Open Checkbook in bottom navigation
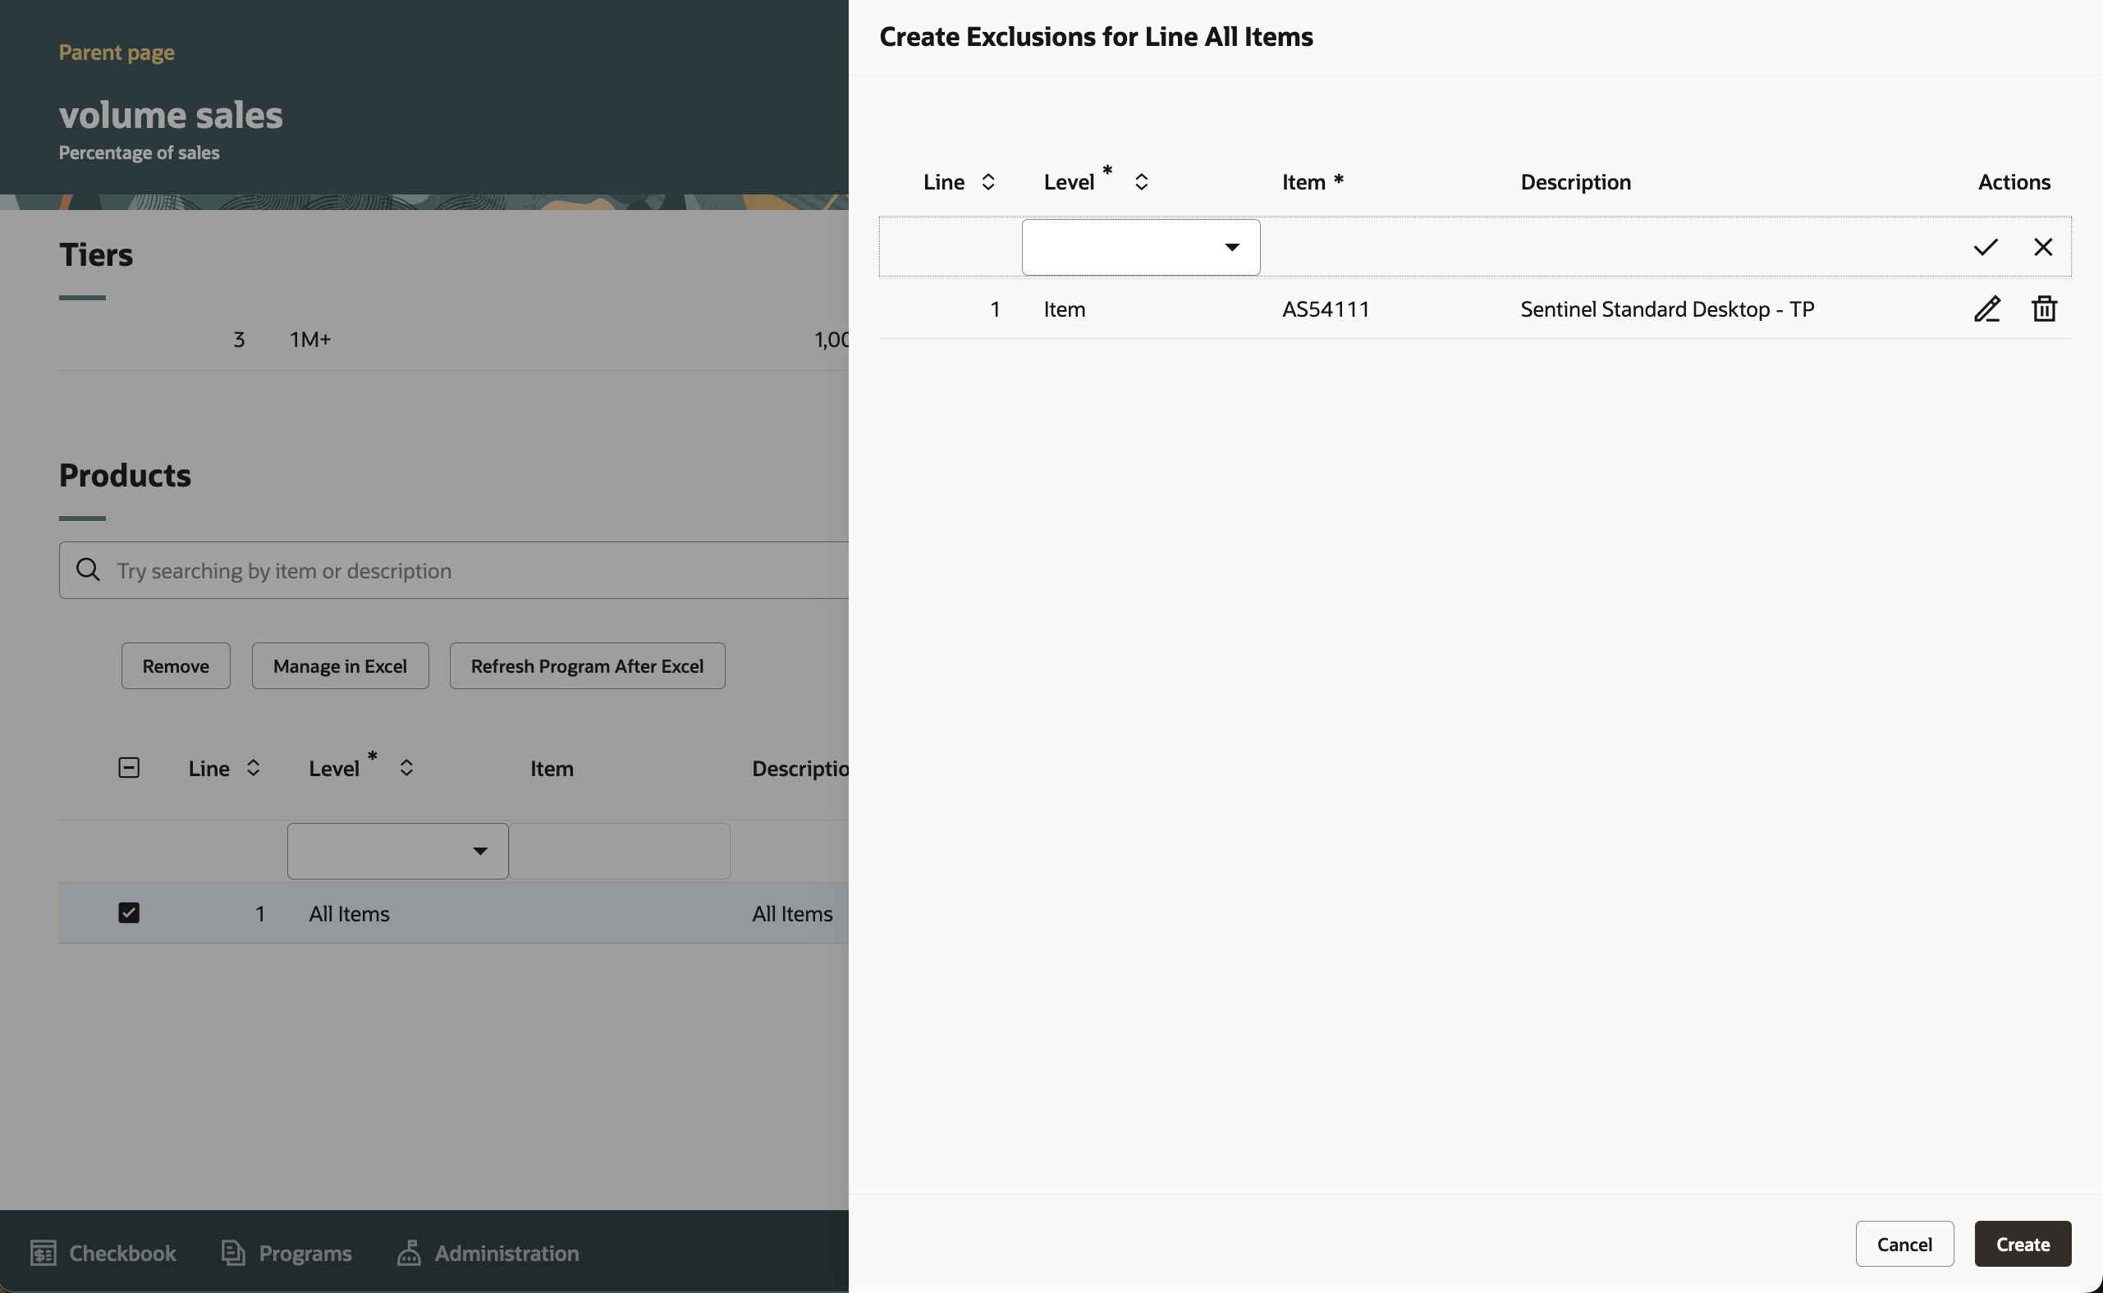The width and height of the screenshot is (2103, 1293). tap(103, 1253)
